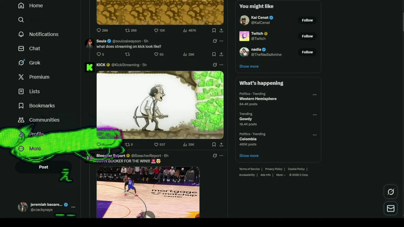The height and width of the screenshot is (227, 404).
Task: Click the Bookmarks sidebar icon
Action: point(21,106)
